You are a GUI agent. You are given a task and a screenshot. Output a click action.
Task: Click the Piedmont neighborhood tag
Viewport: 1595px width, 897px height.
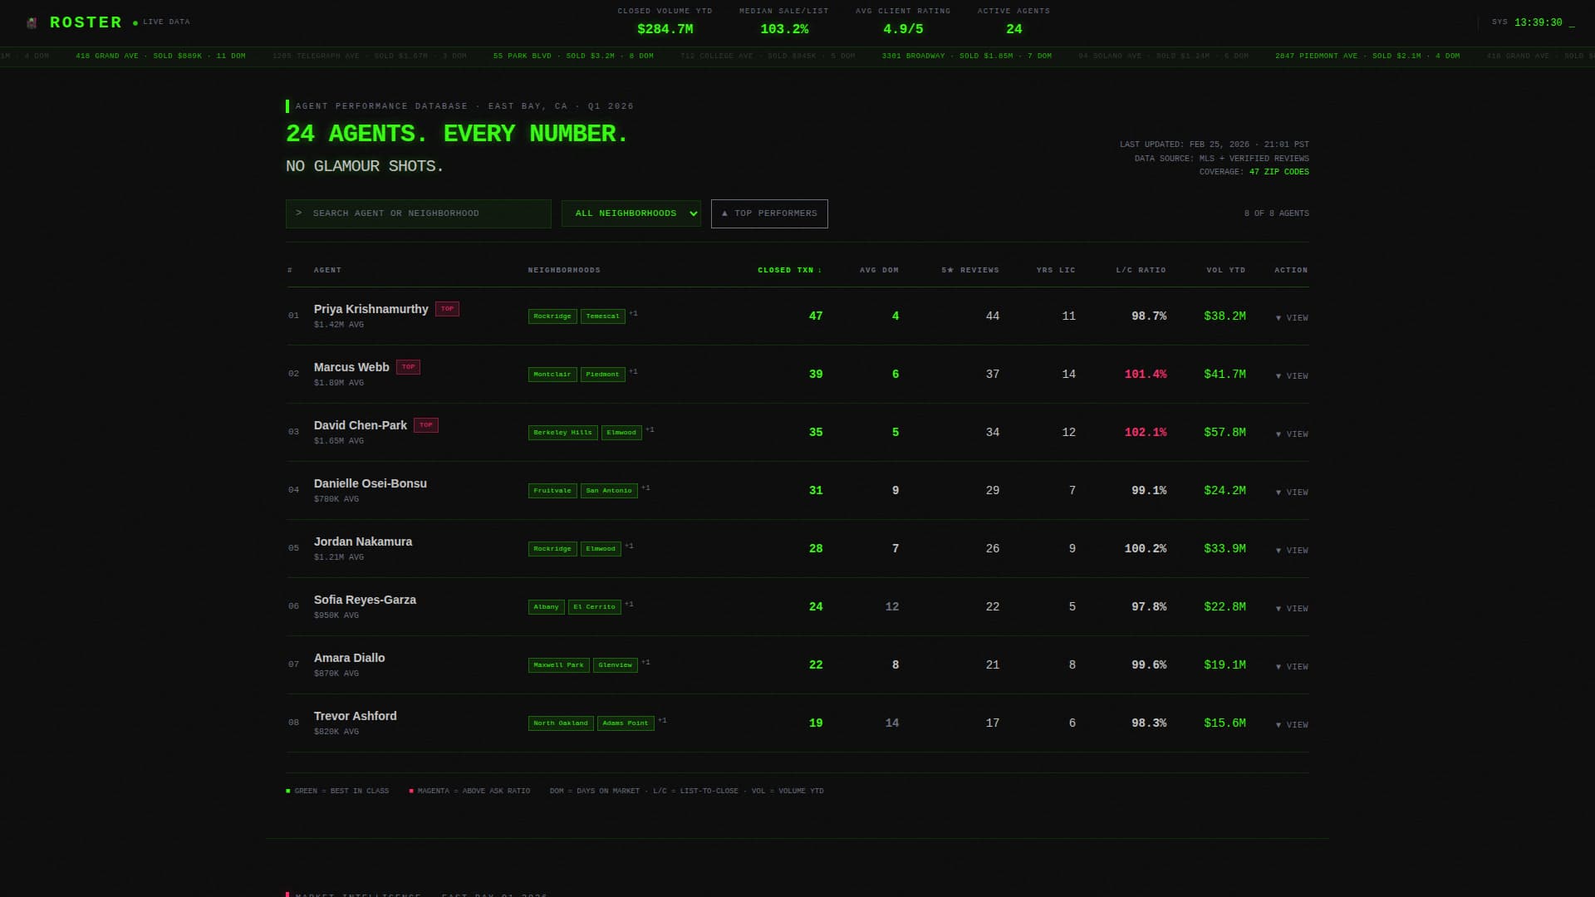click(602, 375)
